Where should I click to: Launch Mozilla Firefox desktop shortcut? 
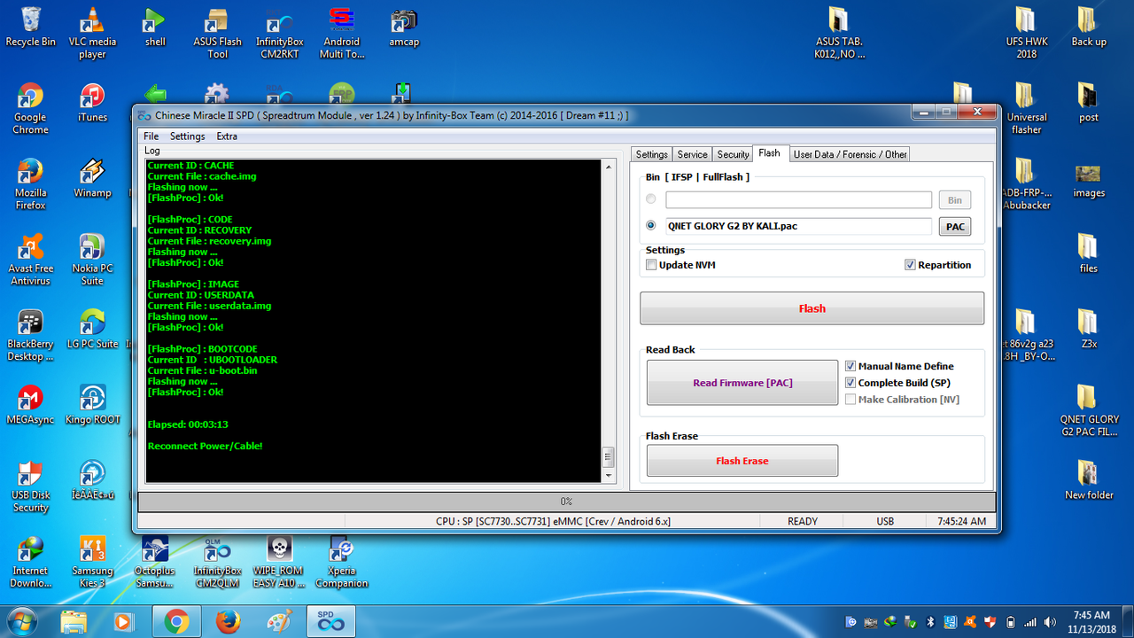[x=30, y=183]
